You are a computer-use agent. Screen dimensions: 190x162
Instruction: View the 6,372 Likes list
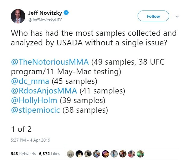pyautogui.click(x=49, y=154)
